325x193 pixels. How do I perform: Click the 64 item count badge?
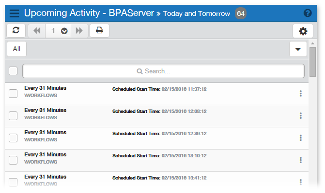241,14
